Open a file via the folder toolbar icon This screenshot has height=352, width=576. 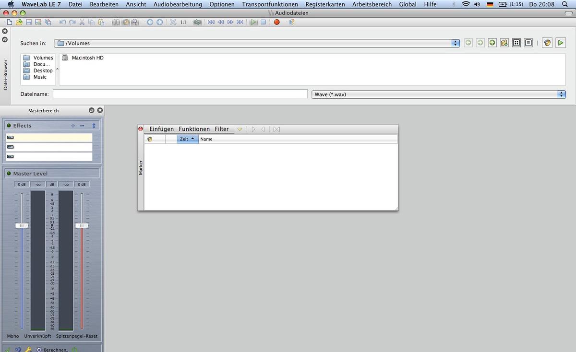point(19,22)
